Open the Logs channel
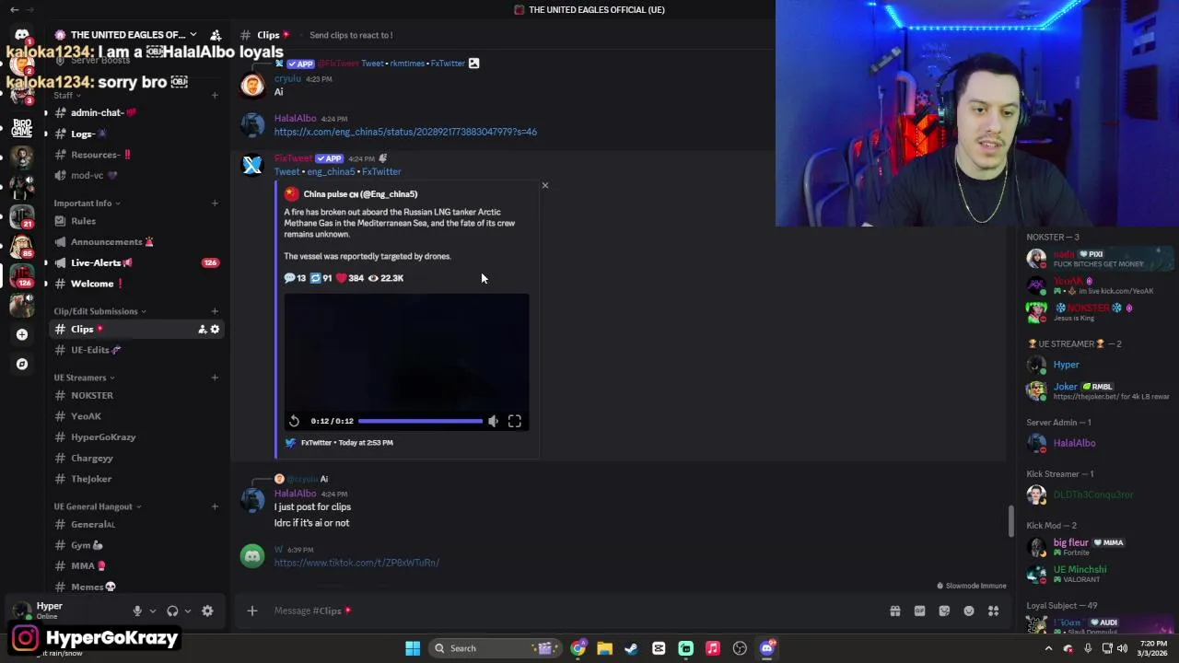The width and height of the screenshot is (1179, 663). [x=136, y=134]
